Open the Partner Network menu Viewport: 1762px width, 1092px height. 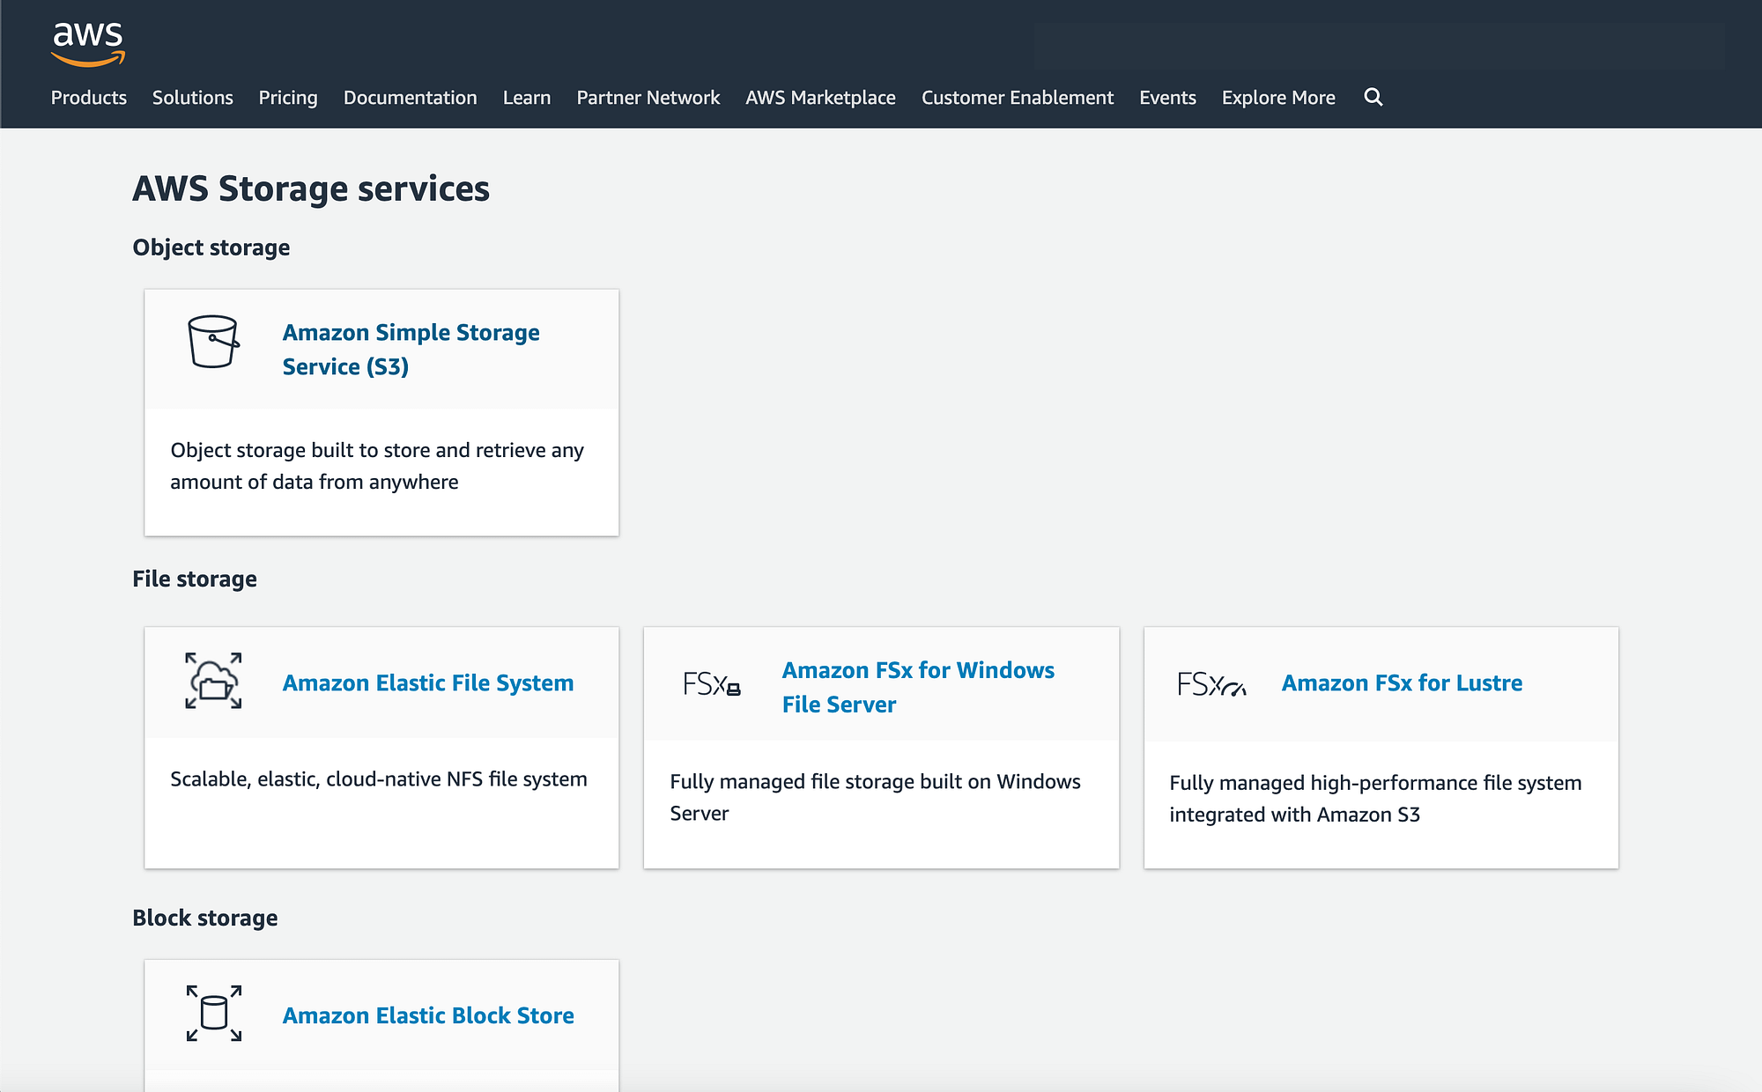pos(648,98)
